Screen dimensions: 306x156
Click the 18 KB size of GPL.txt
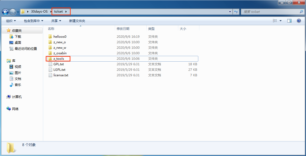(193, 64)
